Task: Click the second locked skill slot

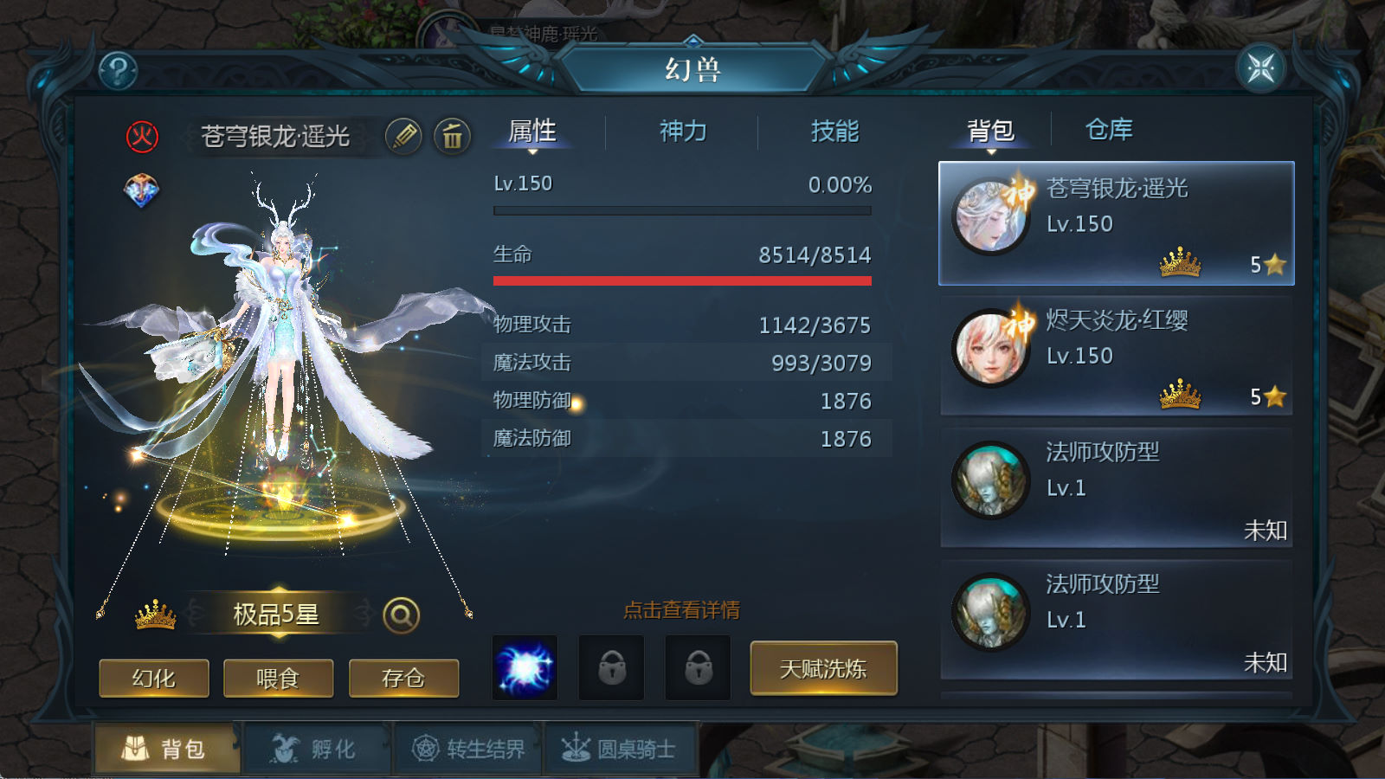Action: (x=698, y=668)
